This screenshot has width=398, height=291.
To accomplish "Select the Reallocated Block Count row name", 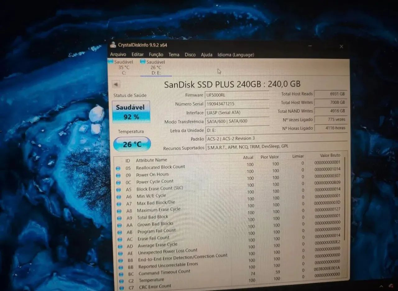I will (x=160, y=167).
